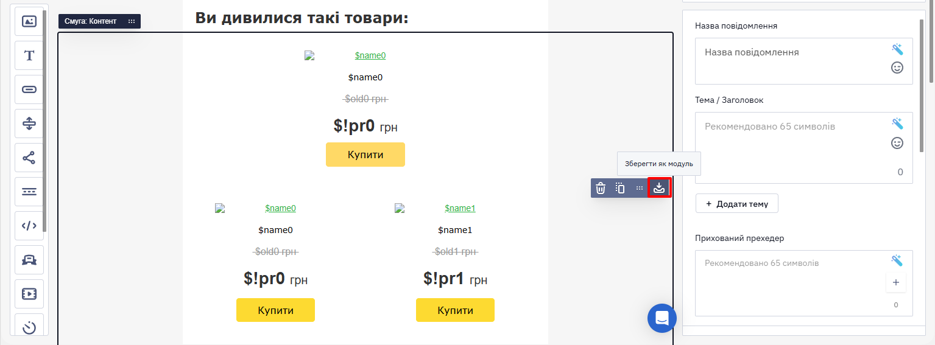Save structure as module icon

658,188
